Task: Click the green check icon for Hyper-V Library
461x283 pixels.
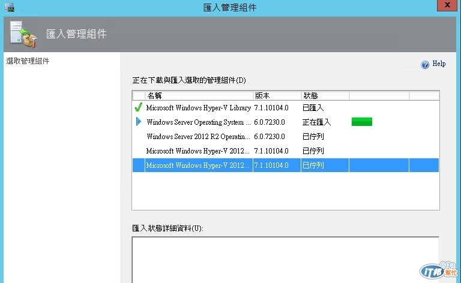Action: tap(139, 107)
